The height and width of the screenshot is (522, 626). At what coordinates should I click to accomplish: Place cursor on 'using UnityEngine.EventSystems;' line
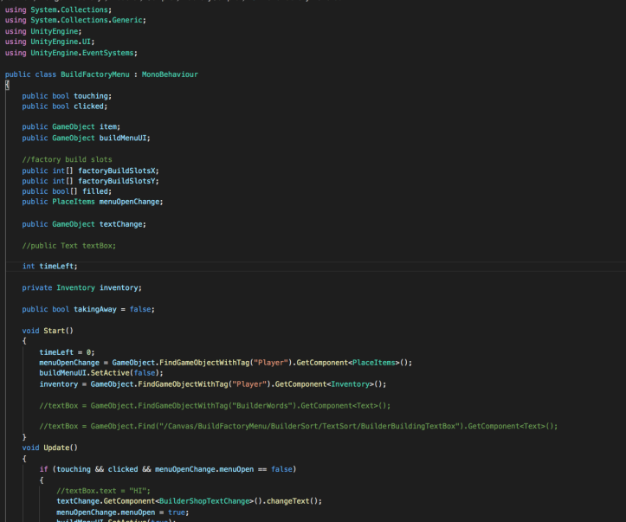click(x=71, y=53)
